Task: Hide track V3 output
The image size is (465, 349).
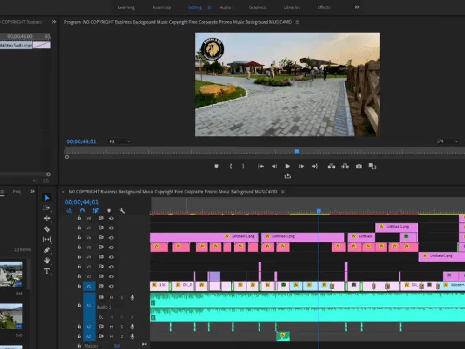Action: [x=112, y=267]
